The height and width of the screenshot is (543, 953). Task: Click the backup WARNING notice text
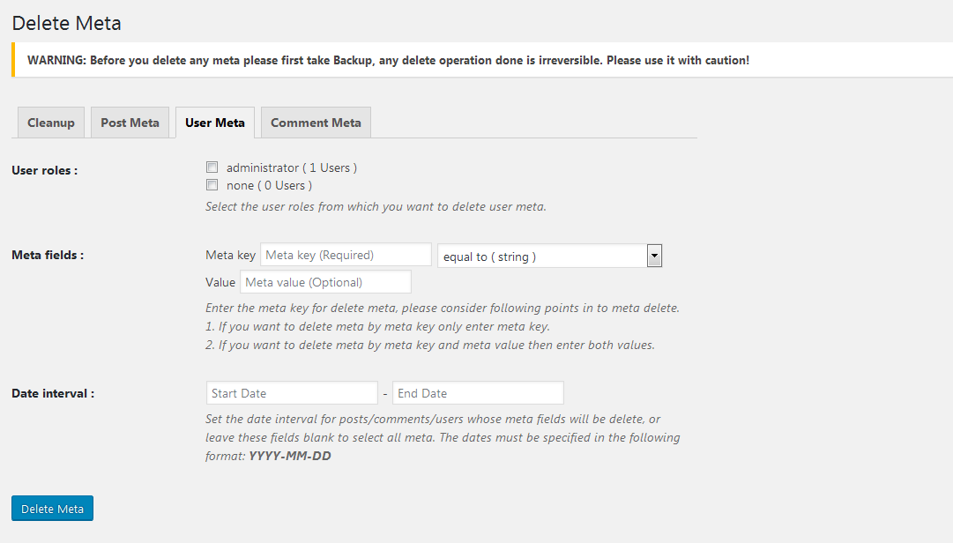388,61
